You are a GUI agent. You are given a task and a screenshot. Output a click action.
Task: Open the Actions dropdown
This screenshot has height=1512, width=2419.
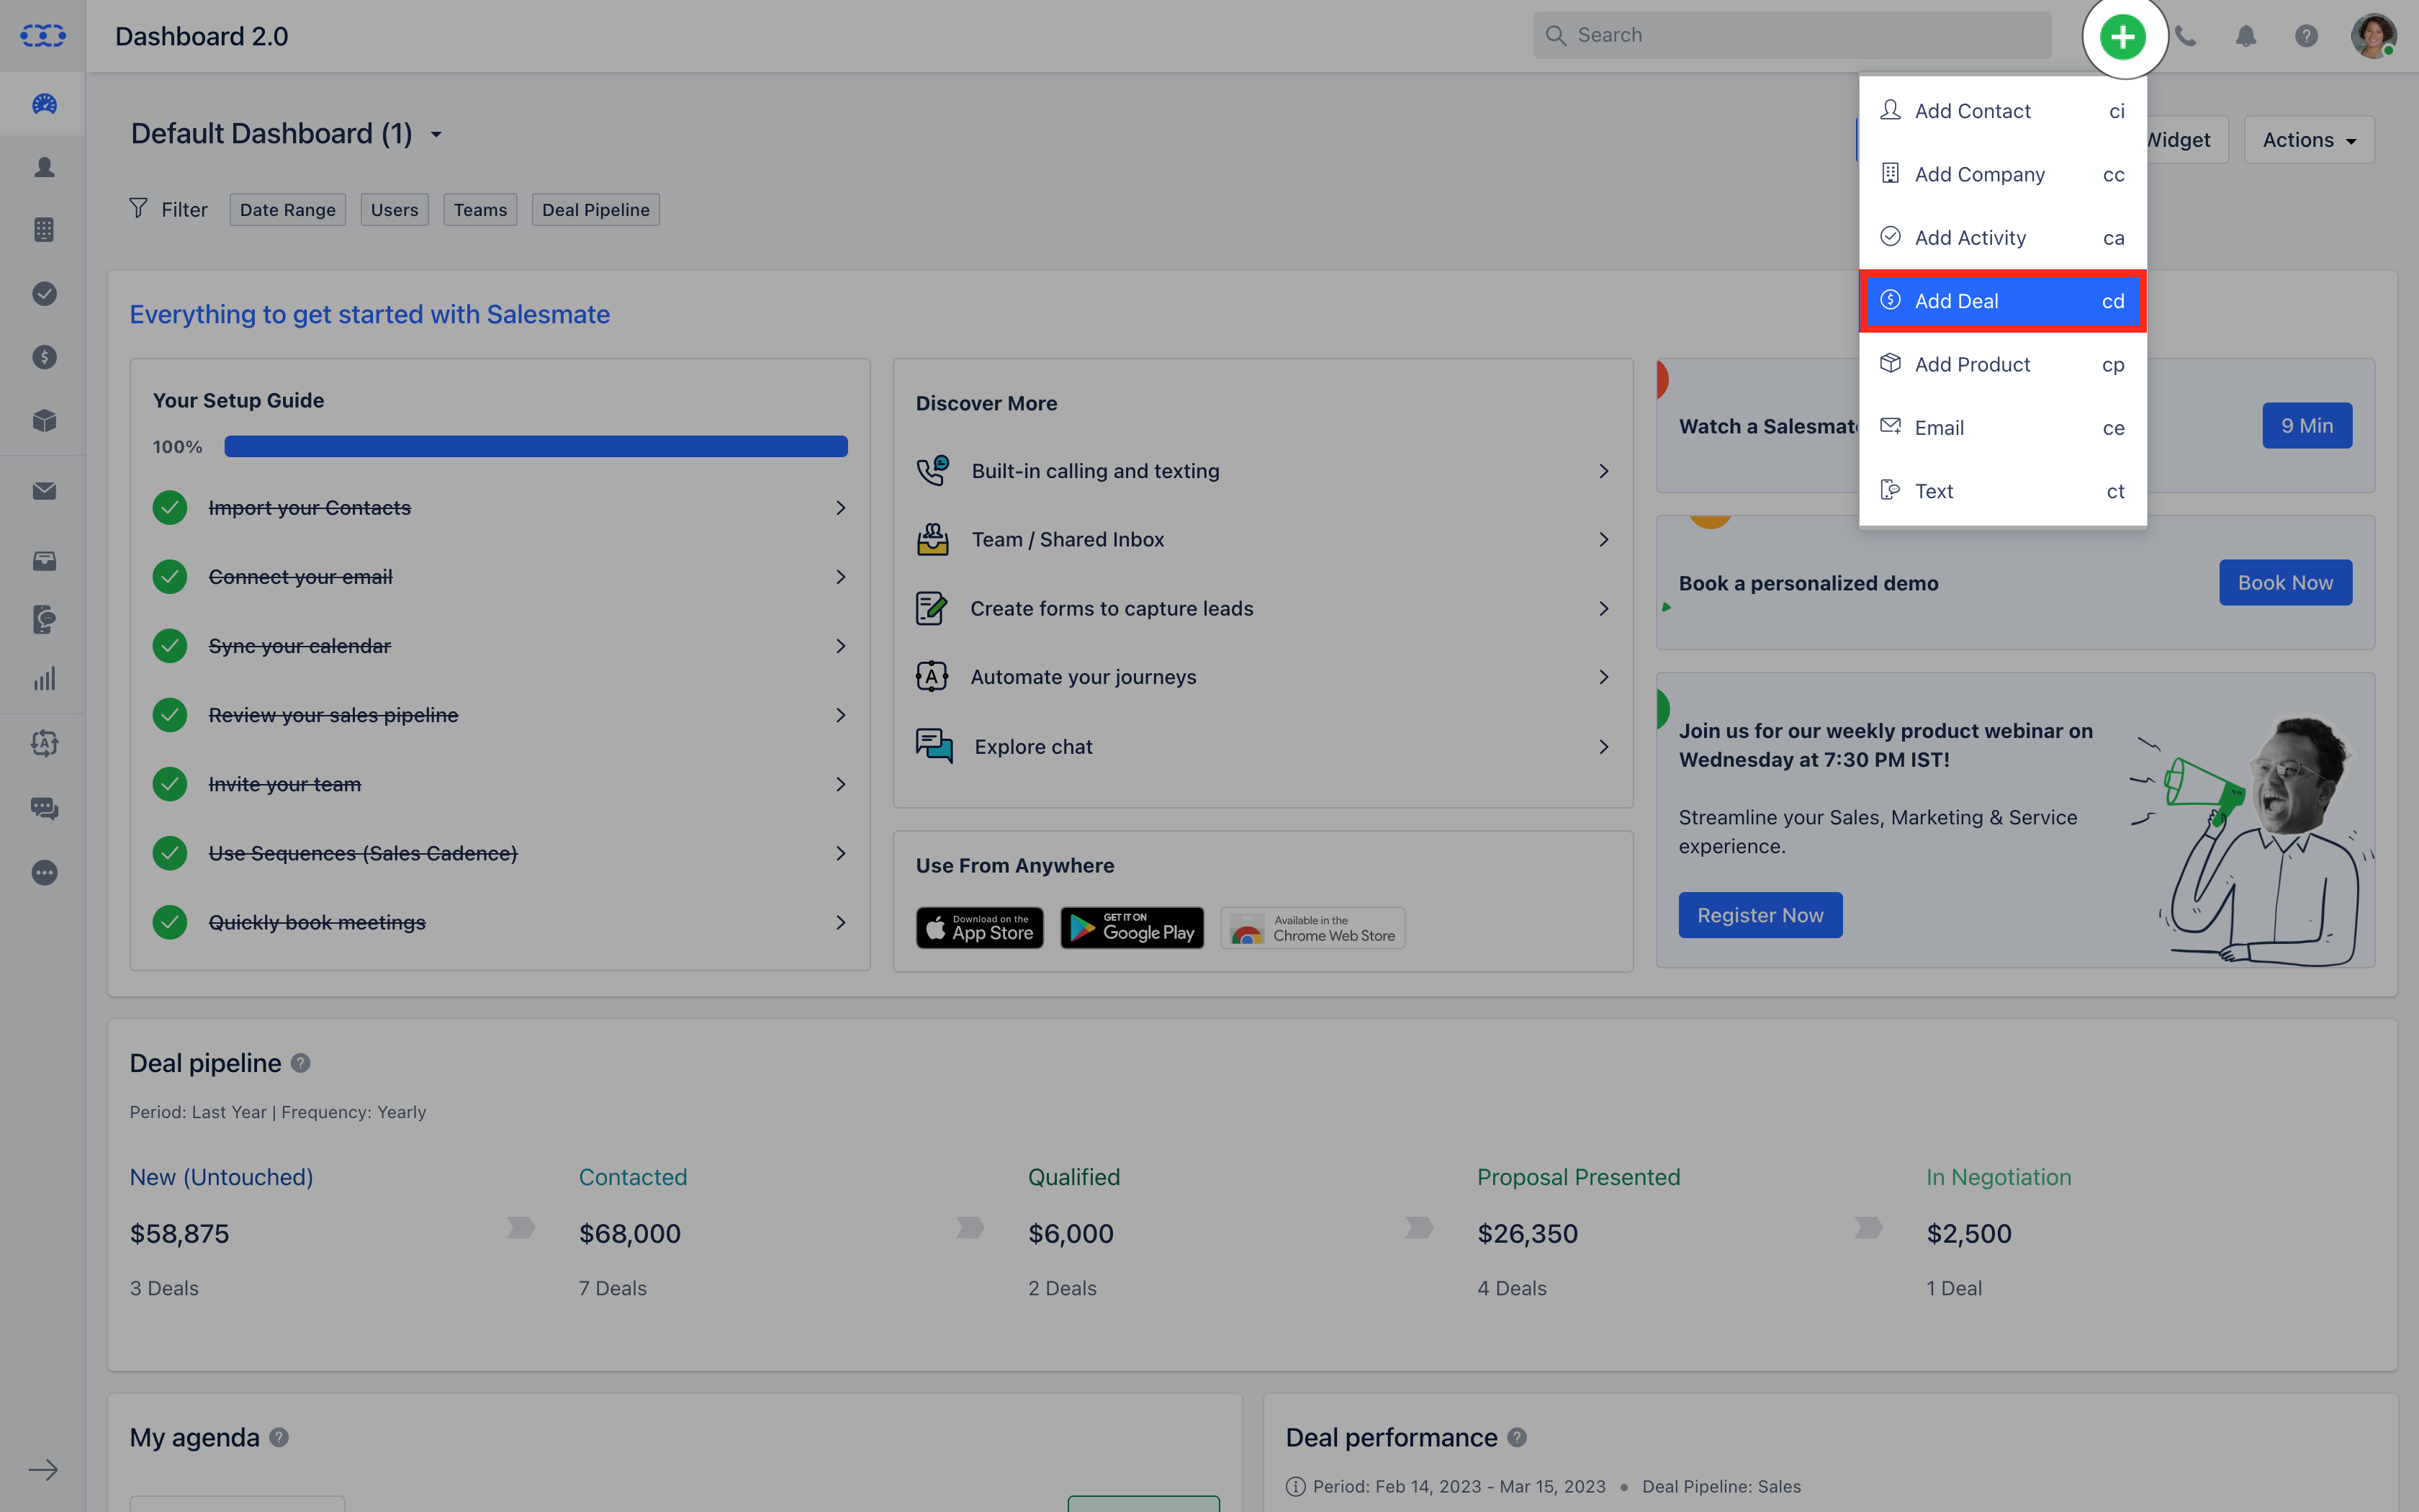(x=2309, y=140)
